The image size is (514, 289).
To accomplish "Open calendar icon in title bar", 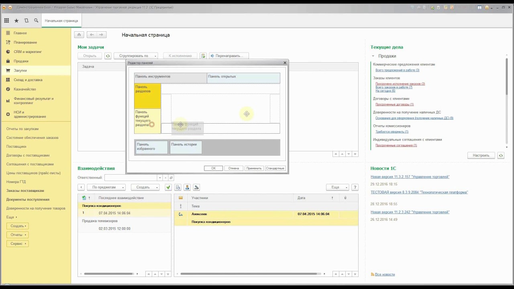I will pos(452,8).
